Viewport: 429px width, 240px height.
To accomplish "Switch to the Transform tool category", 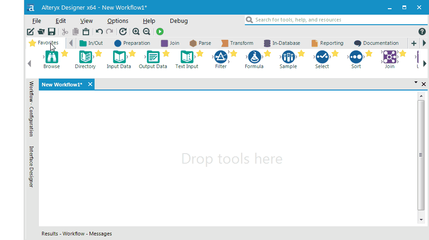I will [237, 43].
